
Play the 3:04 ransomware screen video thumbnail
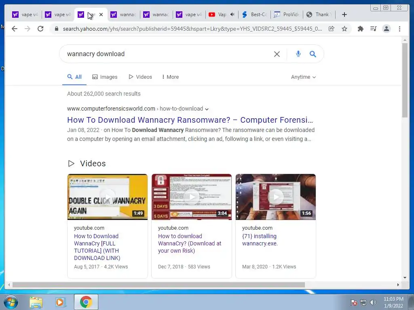pyautogui.click(x=192, y=197)
